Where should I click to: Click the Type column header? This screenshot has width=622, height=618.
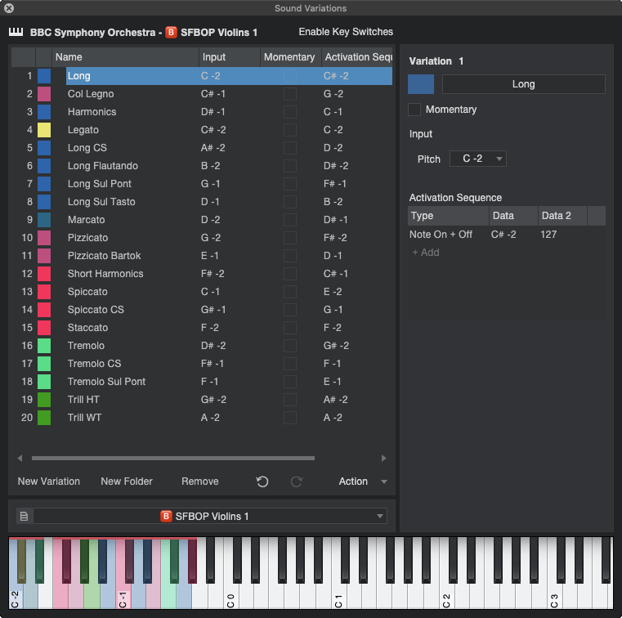[448, 216]
